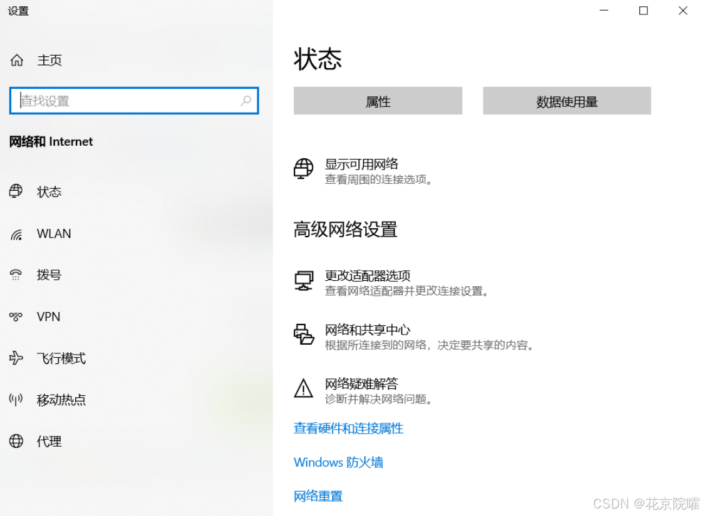Click the 状态 page title

coord(318,59)
